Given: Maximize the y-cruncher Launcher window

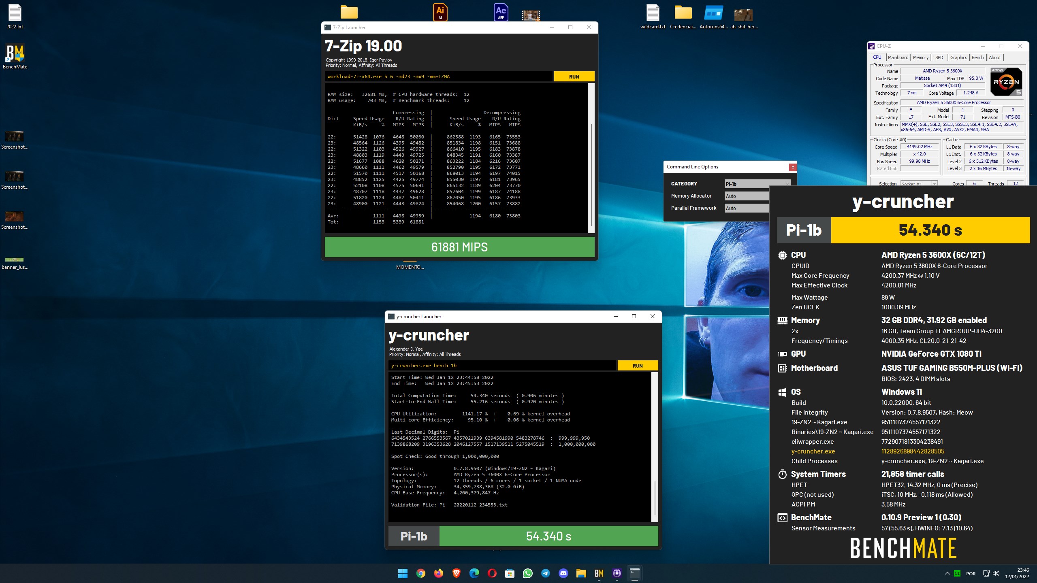Looking at the screenshot, I should pos(634,317).
